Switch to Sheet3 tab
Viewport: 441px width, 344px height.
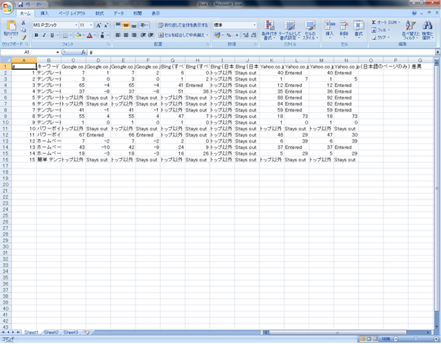[x=70, y=332]
